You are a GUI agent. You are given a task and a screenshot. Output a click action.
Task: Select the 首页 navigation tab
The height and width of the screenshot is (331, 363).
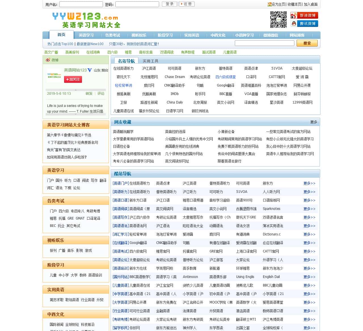tap(61, 35)
